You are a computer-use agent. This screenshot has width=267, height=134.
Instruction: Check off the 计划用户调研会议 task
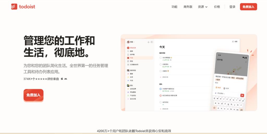click(160, 89)
